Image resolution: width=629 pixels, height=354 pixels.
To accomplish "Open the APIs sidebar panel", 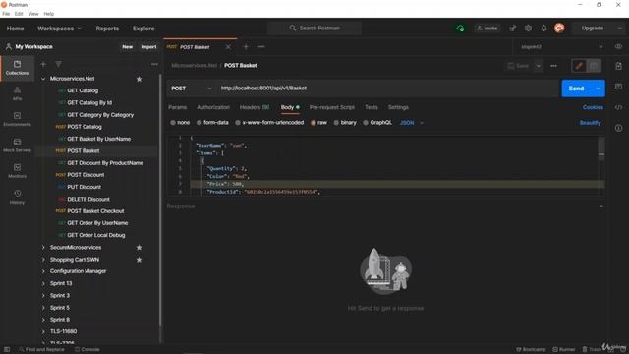I will (17, 93).
